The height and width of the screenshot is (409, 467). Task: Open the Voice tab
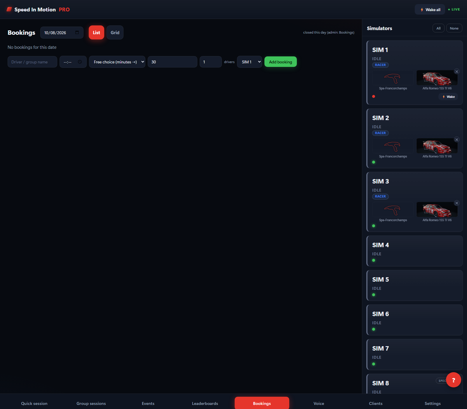[319, 403]
